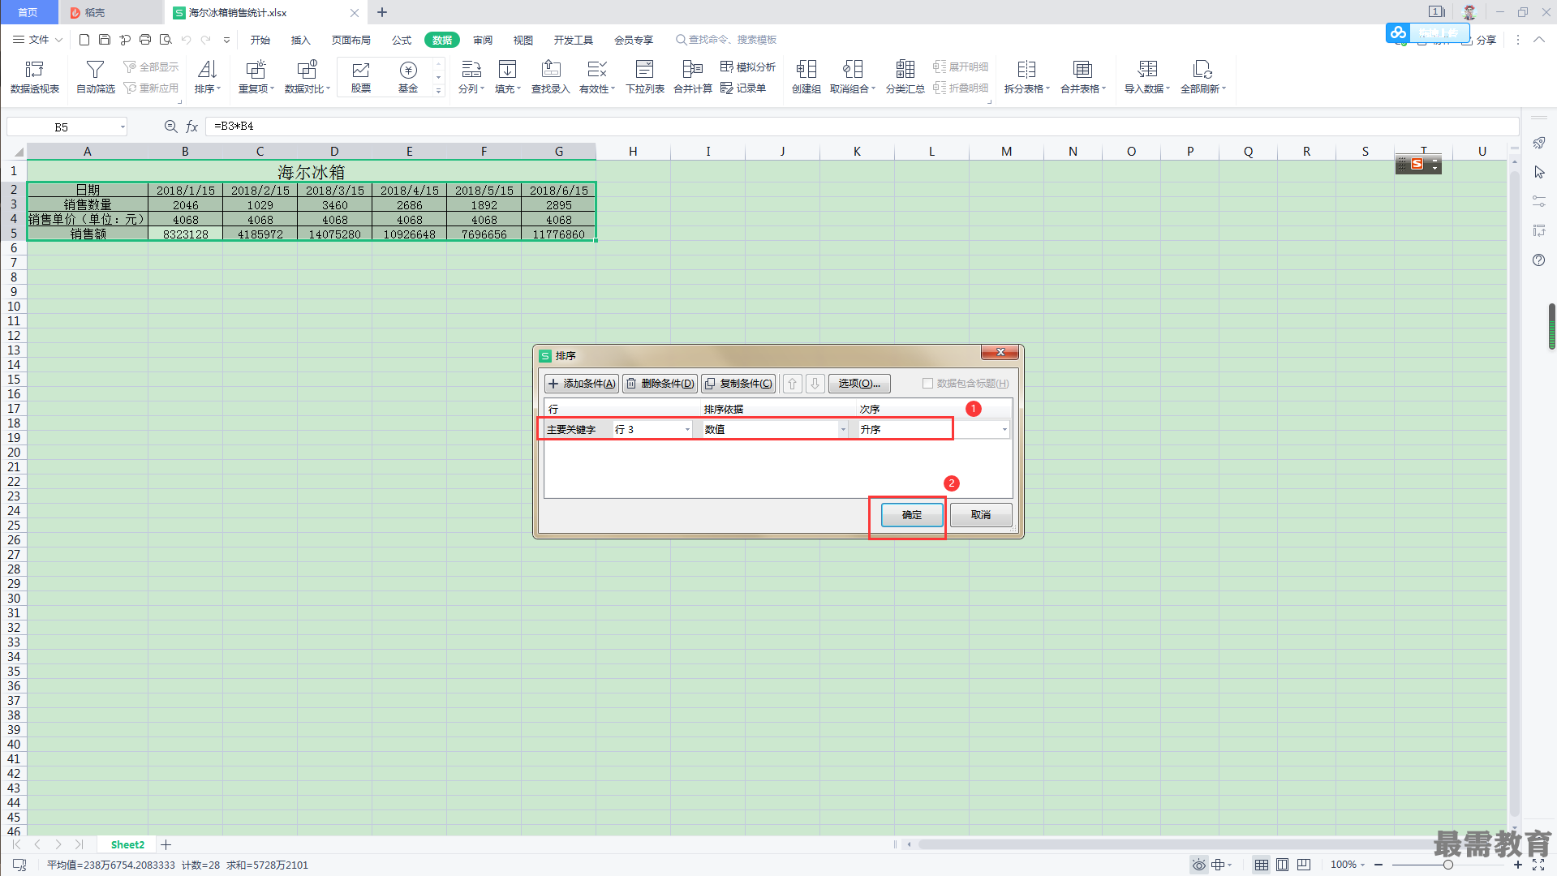Click 取消 to cancel sort dialog
The image size is (1557, 876).
pyautogui.click(x=981, y=515)
